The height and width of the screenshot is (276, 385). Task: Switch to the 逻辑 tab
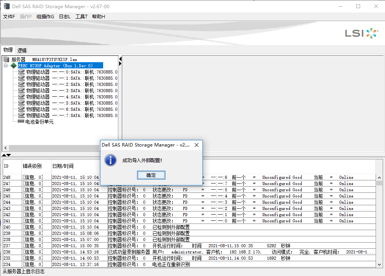[22, 51]
